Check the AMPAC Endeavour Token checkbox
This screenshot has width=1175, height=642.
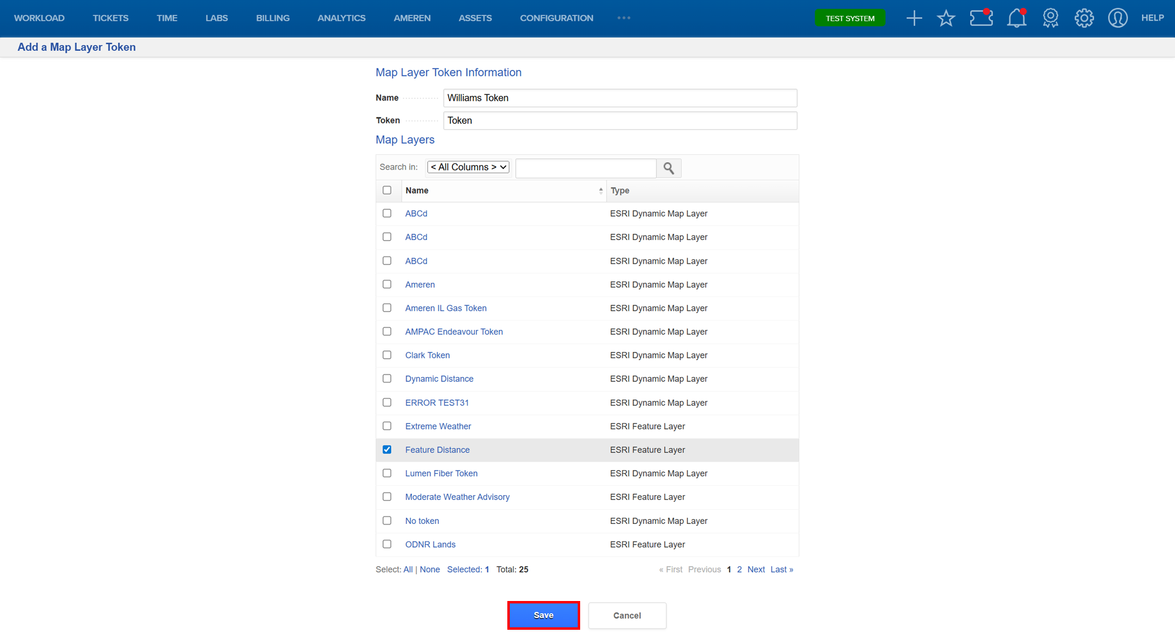(x=387, y=332)
